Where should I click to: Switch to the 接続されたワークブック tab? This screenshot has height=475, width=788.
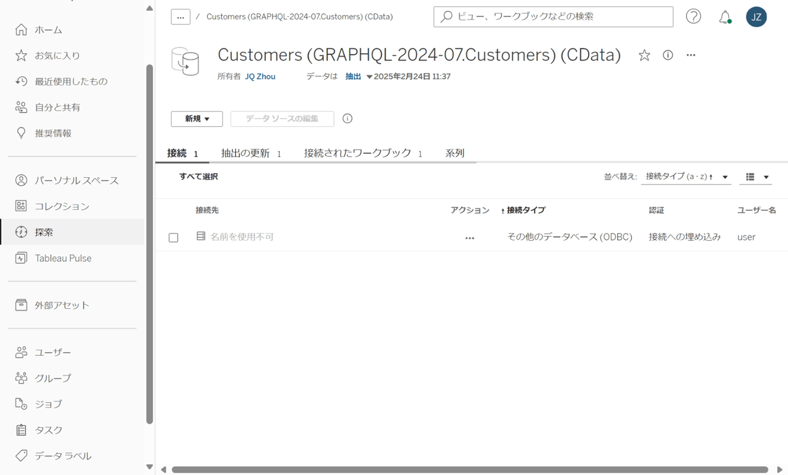[363, 153]
